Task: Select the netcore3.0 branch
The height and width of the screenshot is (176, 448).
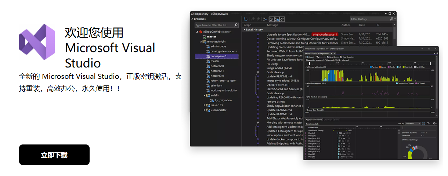Action: click(217, 76)
